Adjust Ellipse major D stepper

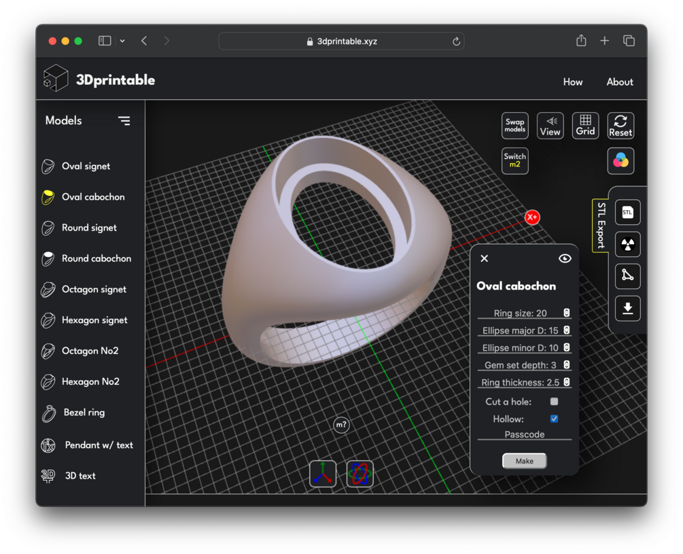(567, 330)
